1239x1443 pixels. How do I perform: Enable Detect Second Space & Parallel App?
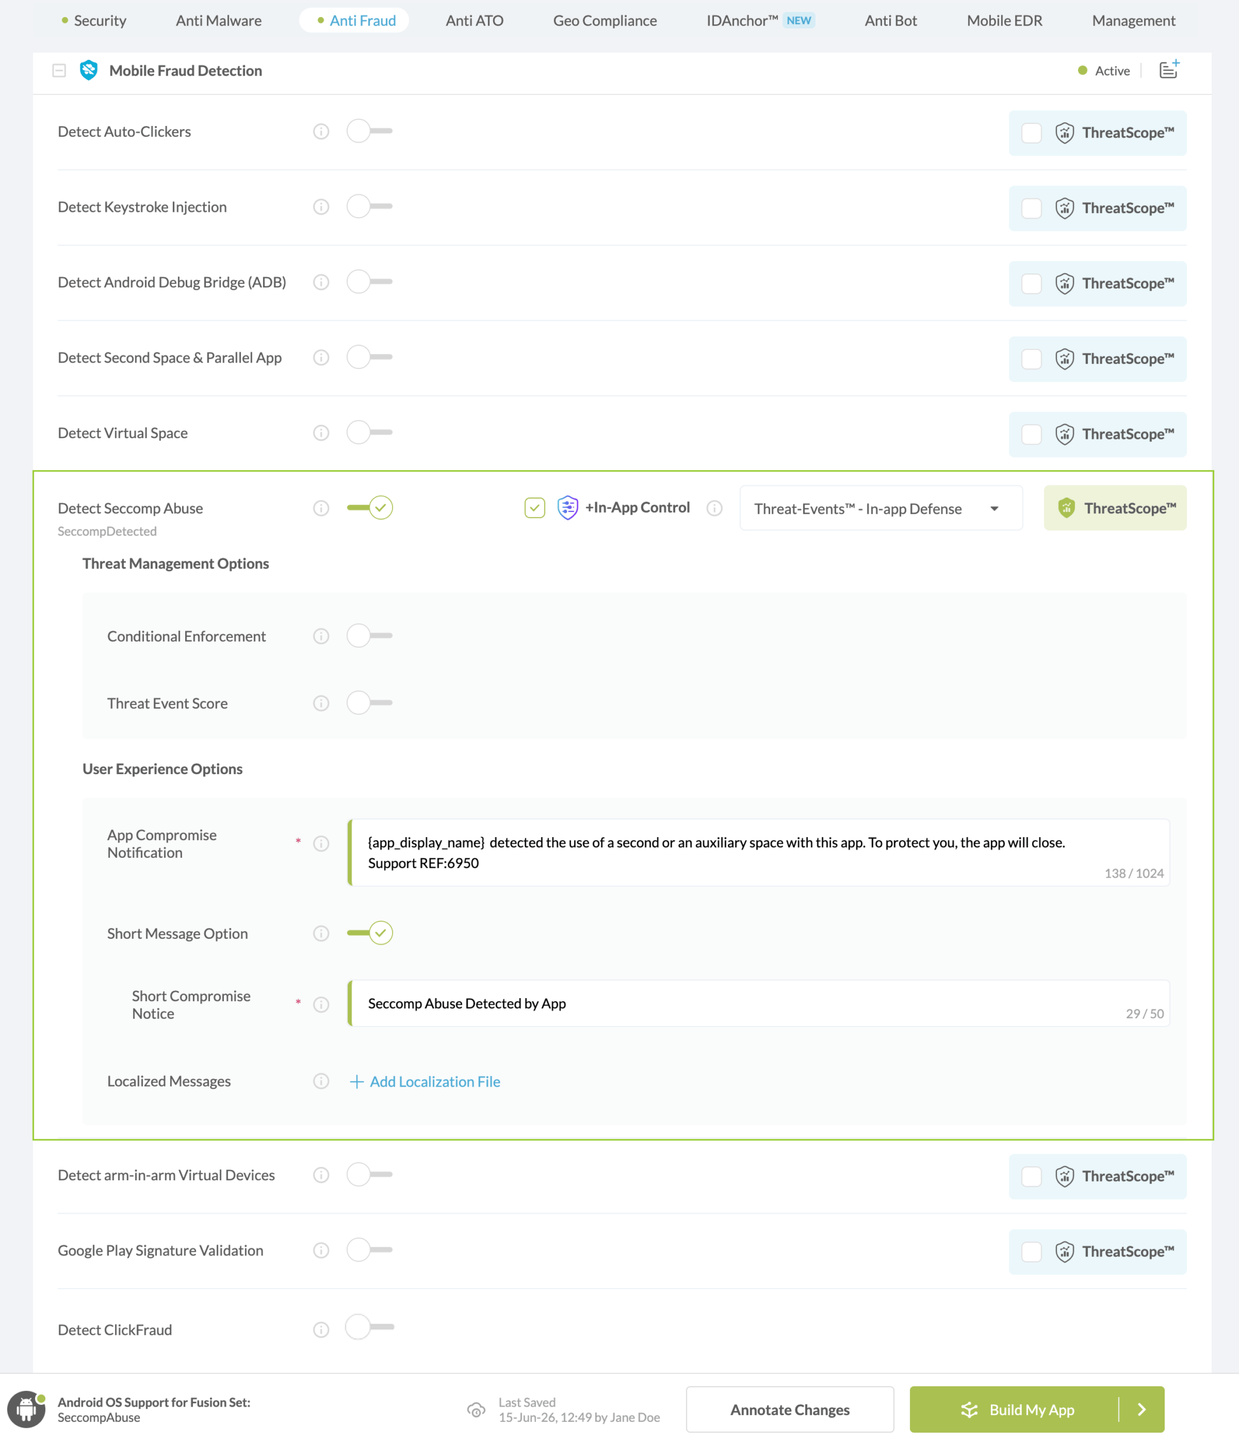point(370,357)
